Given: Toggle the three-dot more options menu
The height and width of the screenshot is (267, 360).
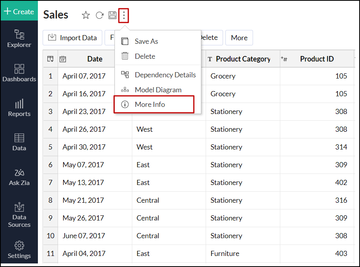Looking at the screenshot, I should (124, 15).
